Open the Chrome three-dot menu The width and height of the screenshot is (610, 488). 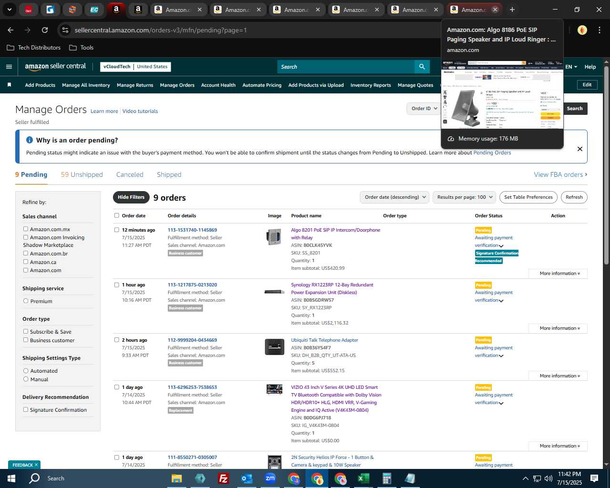coord(599,30)
